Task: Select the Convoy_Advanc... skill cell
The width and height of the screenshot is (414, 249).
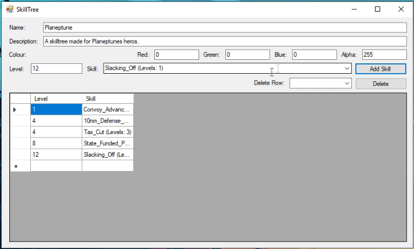Action: [x=108, y=110]
